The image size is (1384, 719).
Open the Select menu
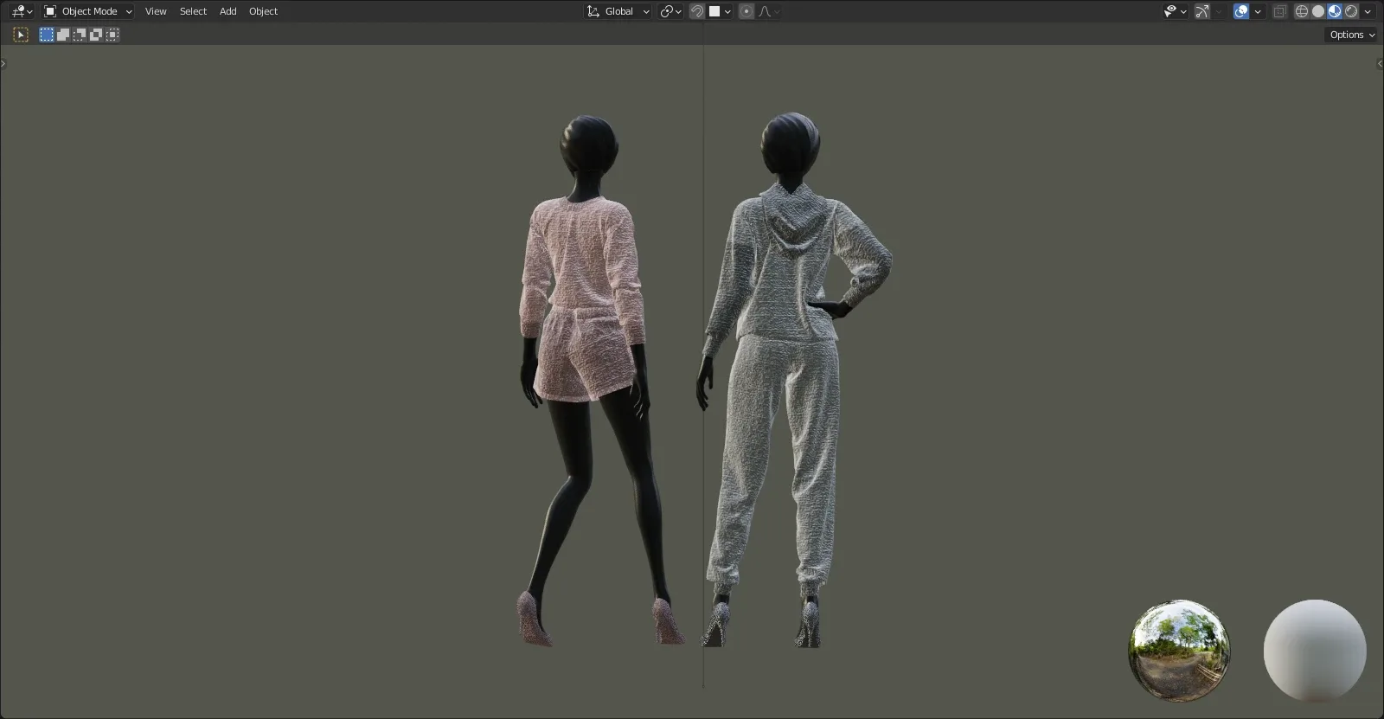193,11
